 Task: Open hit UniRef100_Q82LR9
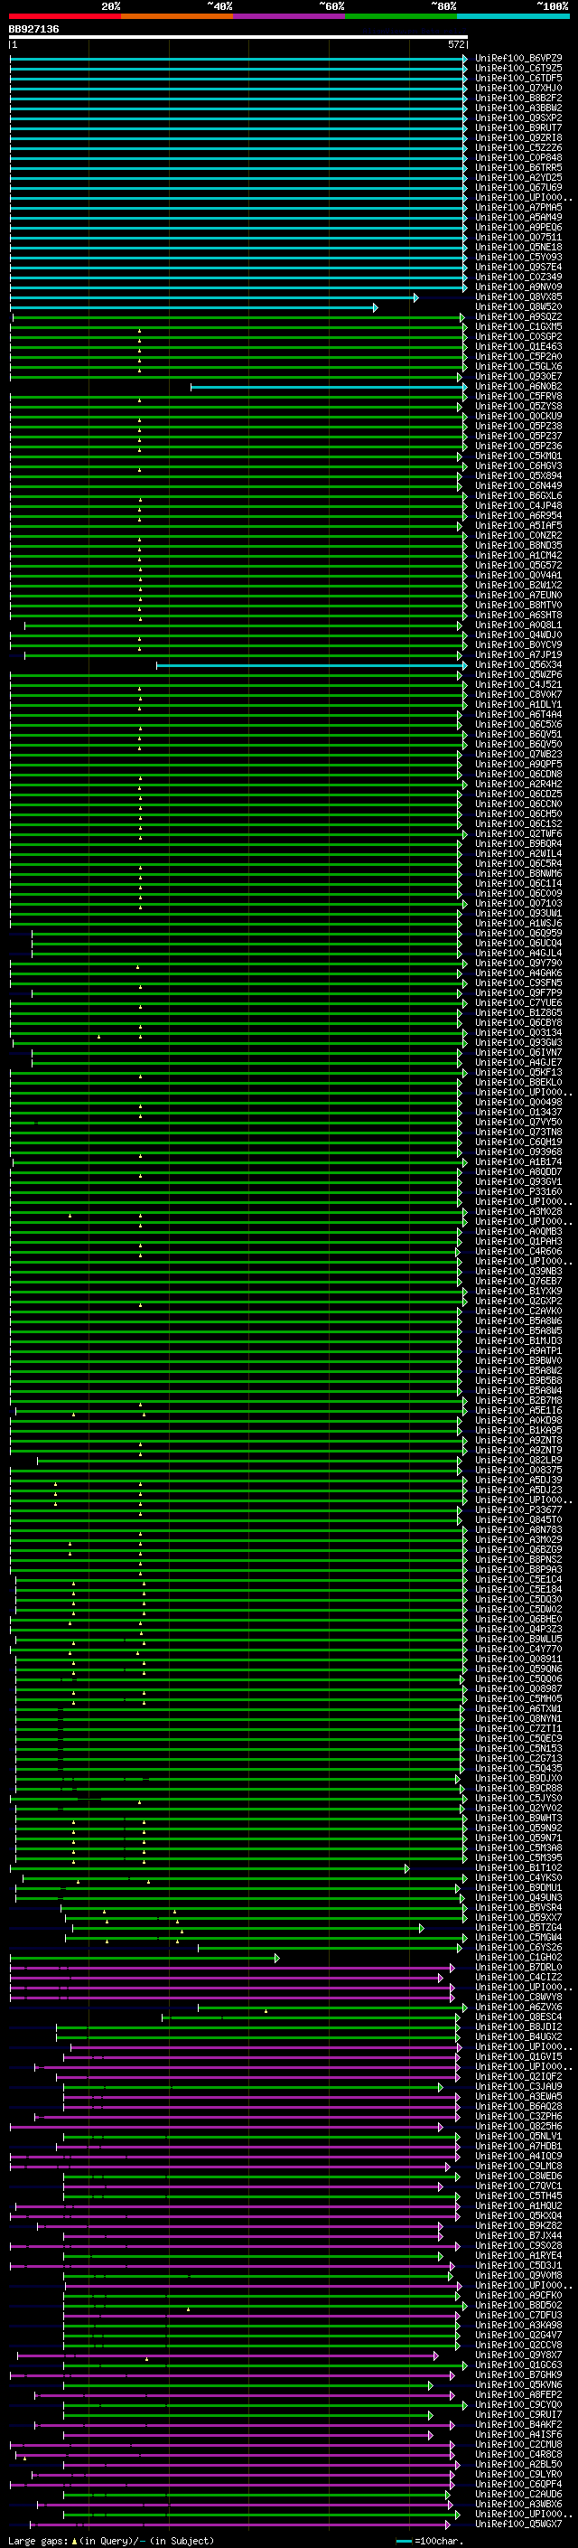(x=518, y=1460)
